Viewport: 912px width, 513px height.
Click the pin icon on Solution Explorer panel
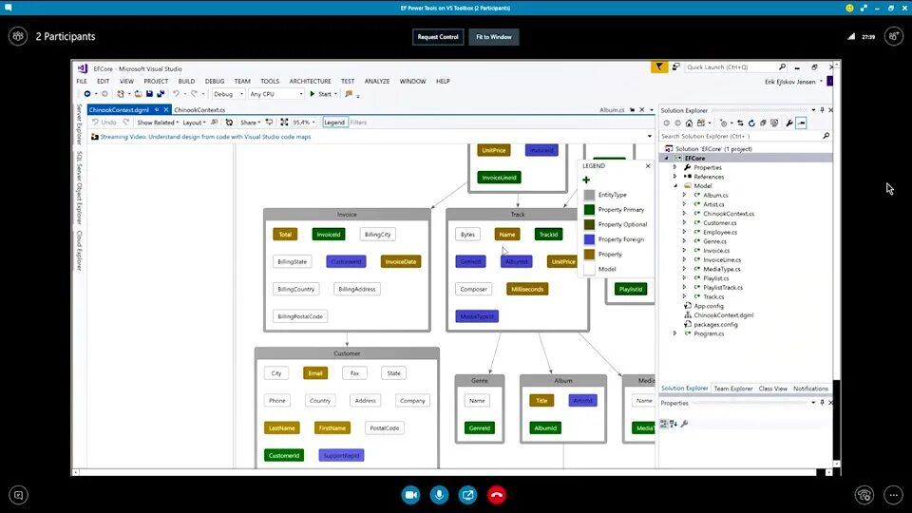click(x=822, y=110)
